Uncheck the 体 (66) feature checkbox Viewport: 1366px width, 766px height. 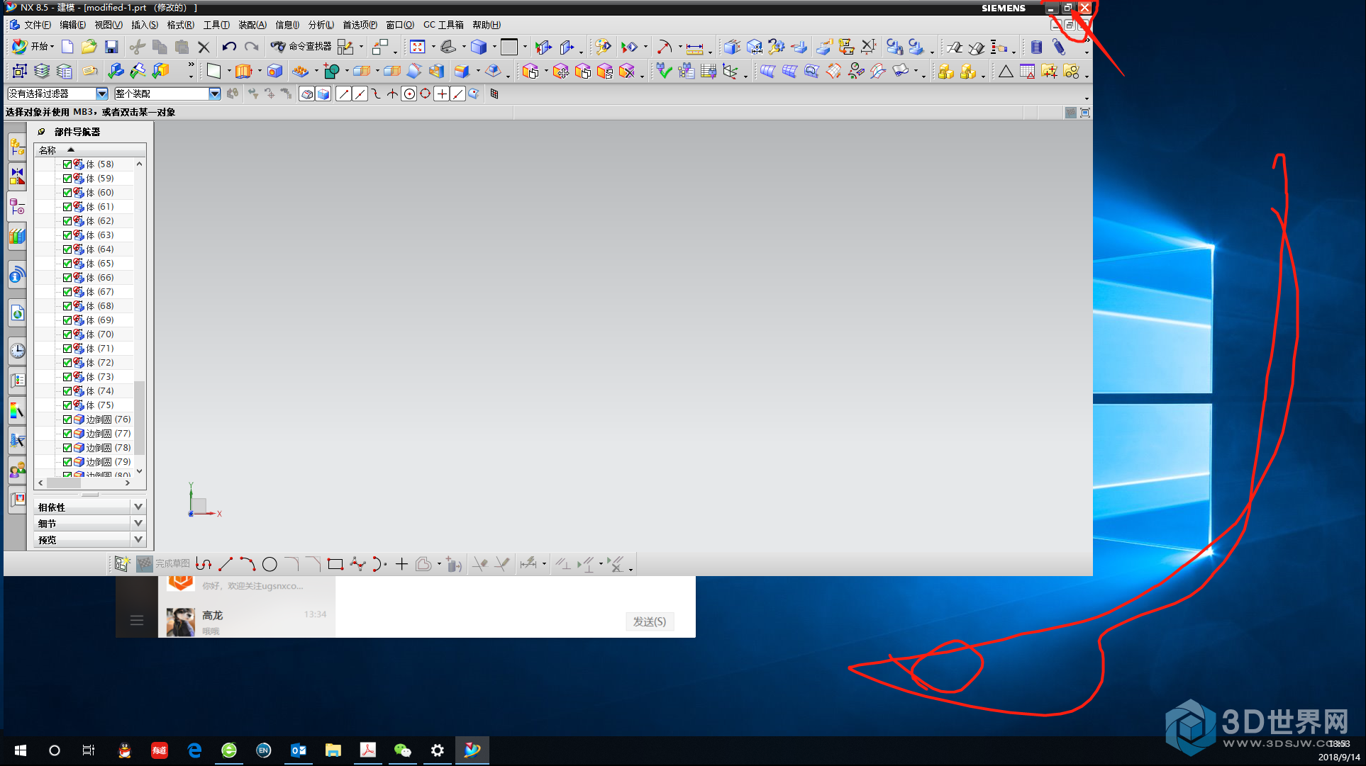click(x=67, y=278)
